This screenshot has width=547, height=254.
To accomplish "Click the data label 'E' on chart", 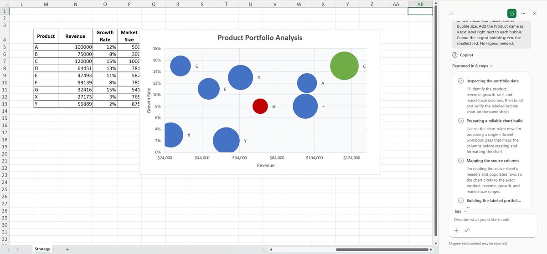I will click(x=225, y=89).
